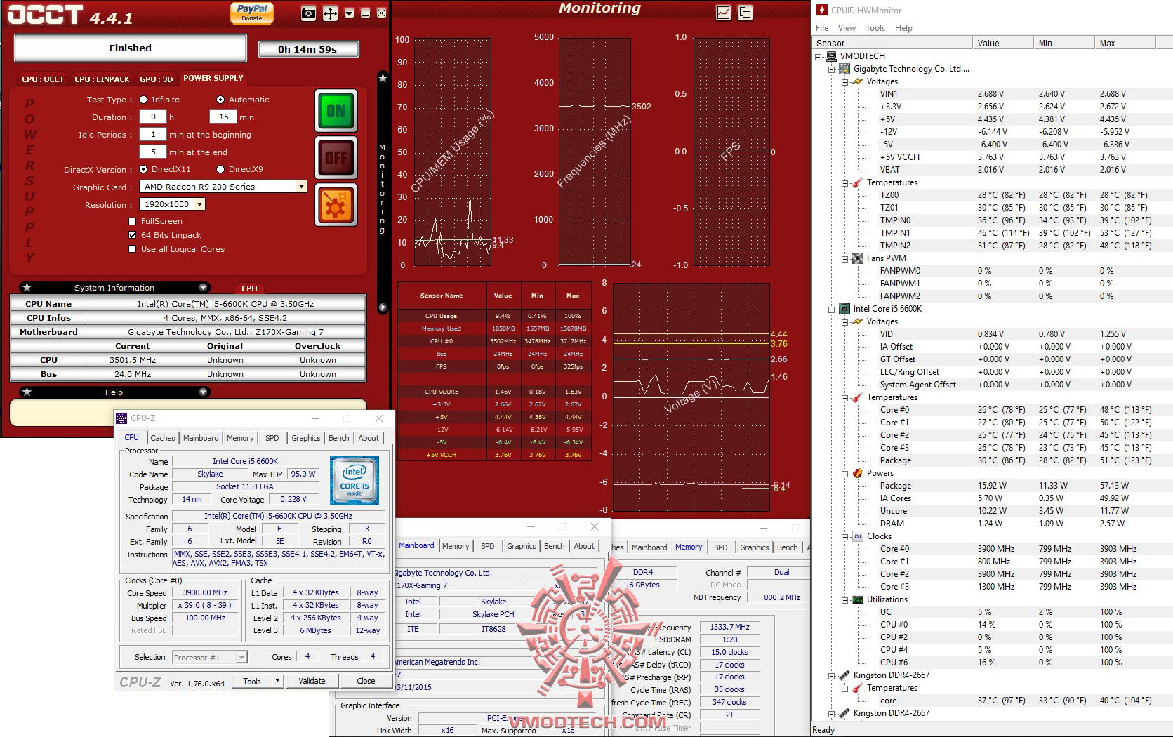
Task: Stop the test with the OFF button
Action: [336, 158]
